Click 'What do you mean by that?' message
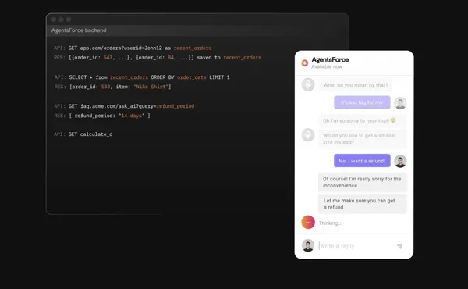This screenshot has width=468, height=289. click(x=356, y=85)
